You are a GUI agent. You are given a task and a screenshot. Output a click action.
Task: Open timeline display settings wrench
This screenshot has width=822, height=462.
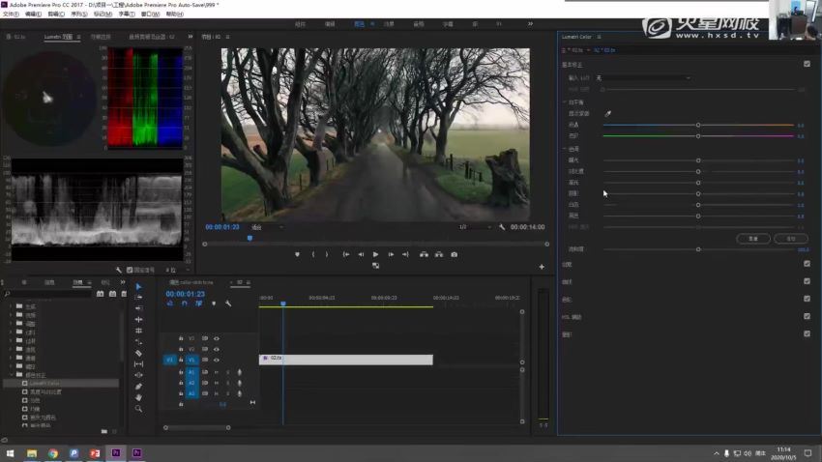(x=228, y=303)
